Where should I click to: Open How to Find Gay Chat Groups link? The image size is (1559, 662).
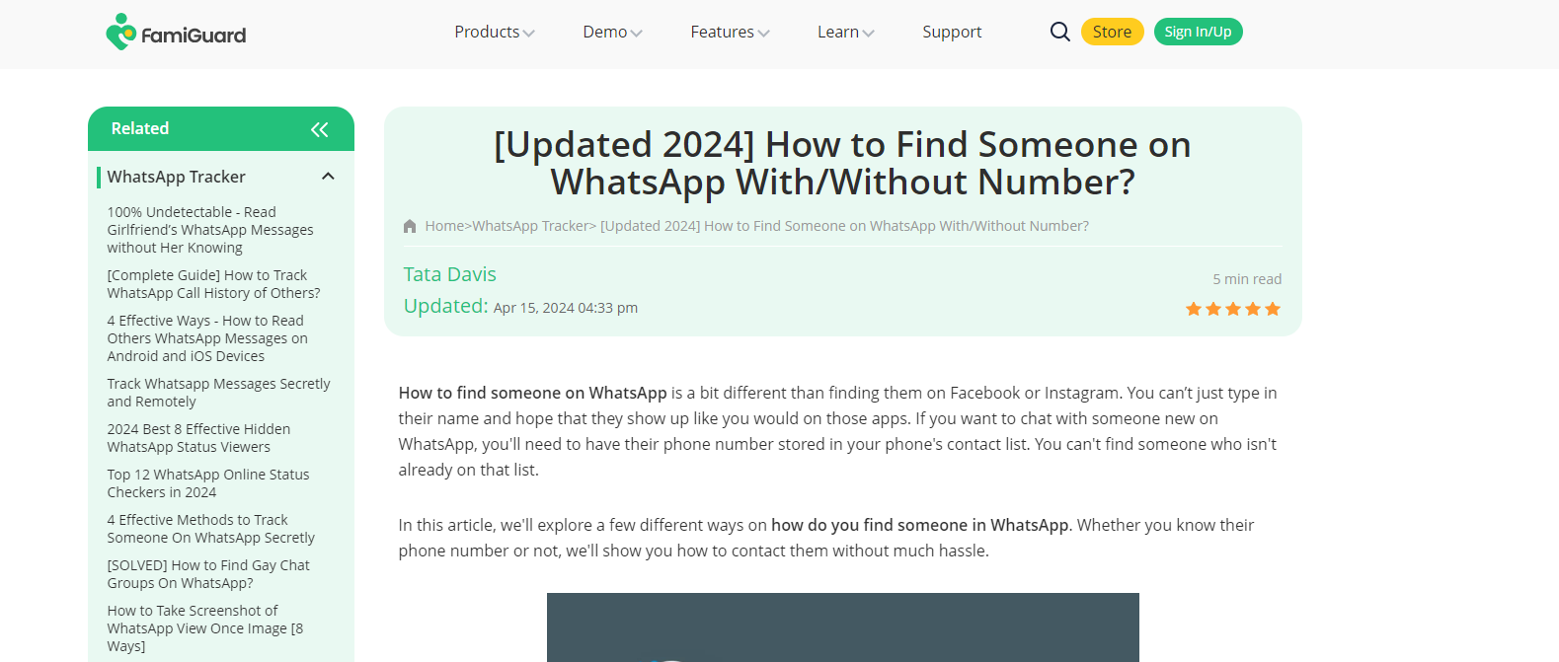207,574
